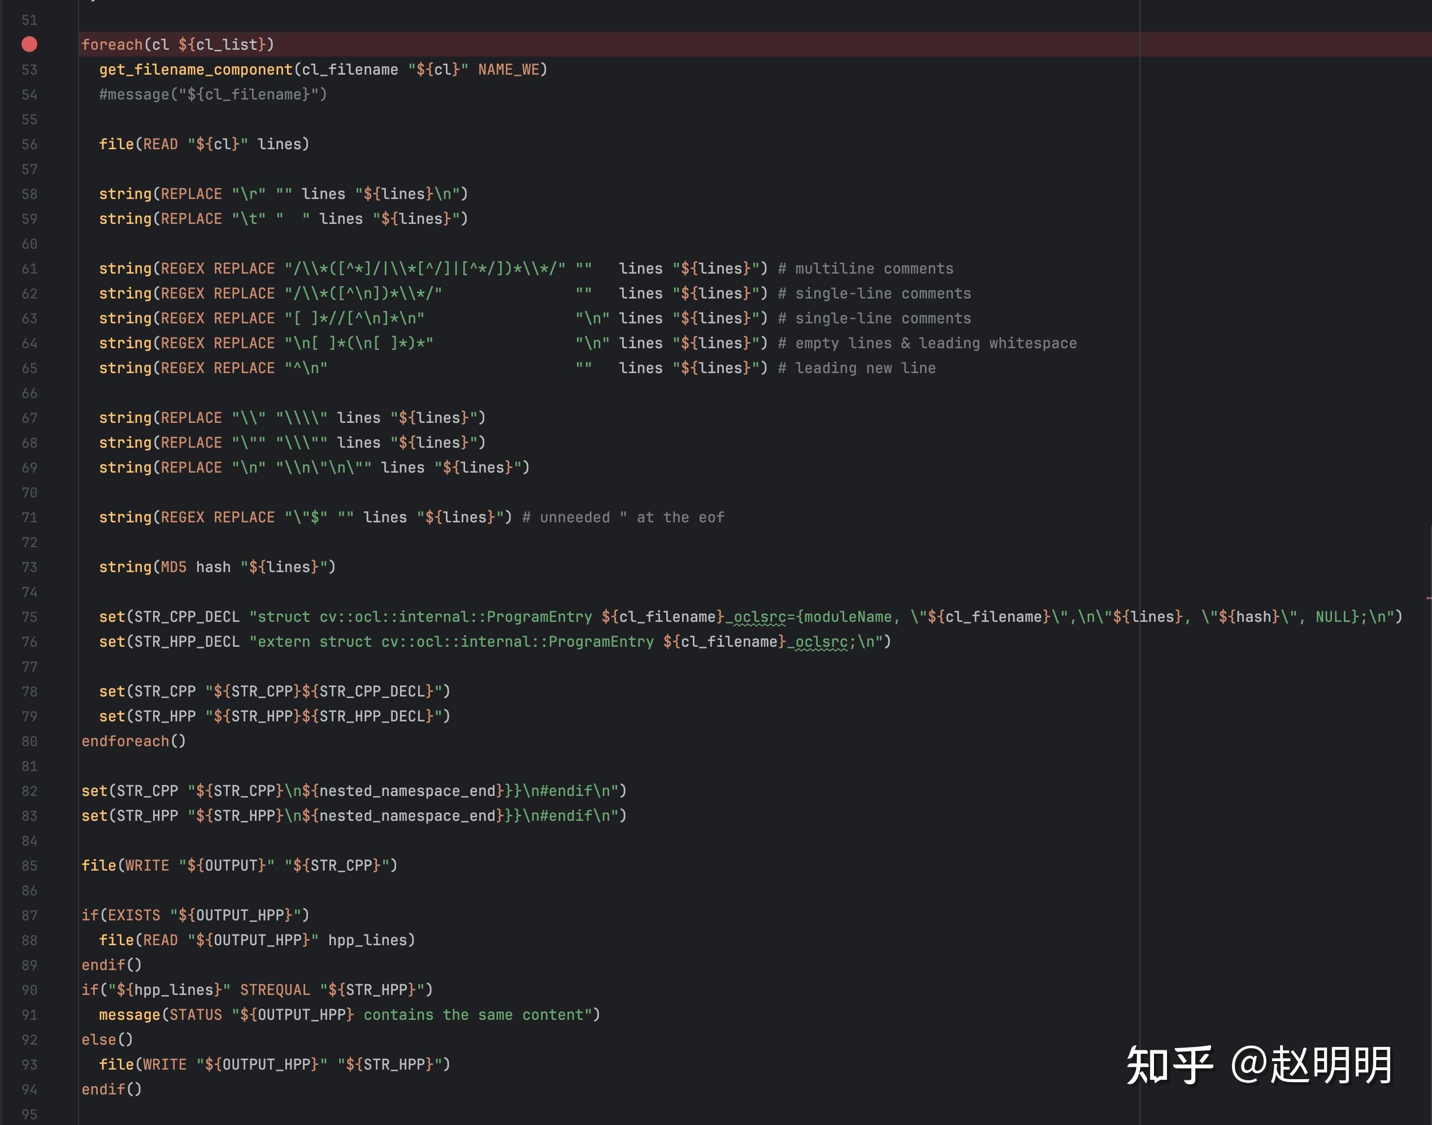Click gutter line number 53
This screenshot has width=1432, height=1125.
click(x=29, y=70)
